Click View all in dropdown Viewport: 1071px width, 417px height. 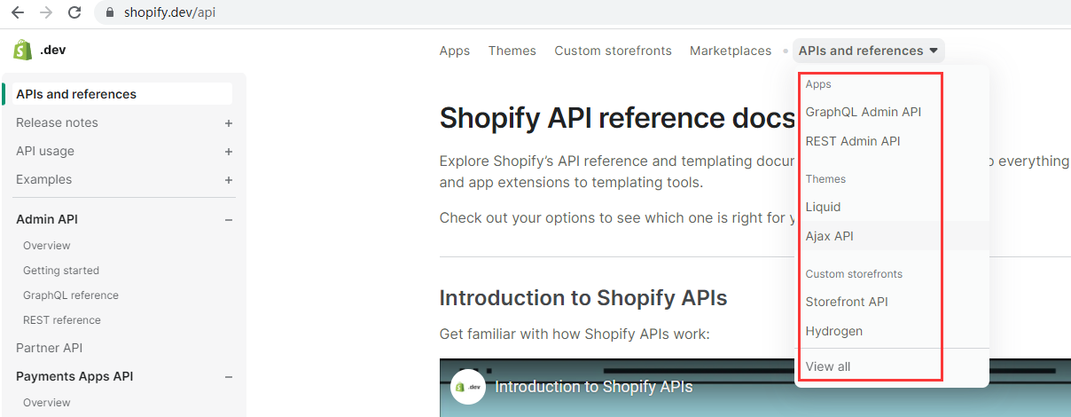[x=827, y=366]
